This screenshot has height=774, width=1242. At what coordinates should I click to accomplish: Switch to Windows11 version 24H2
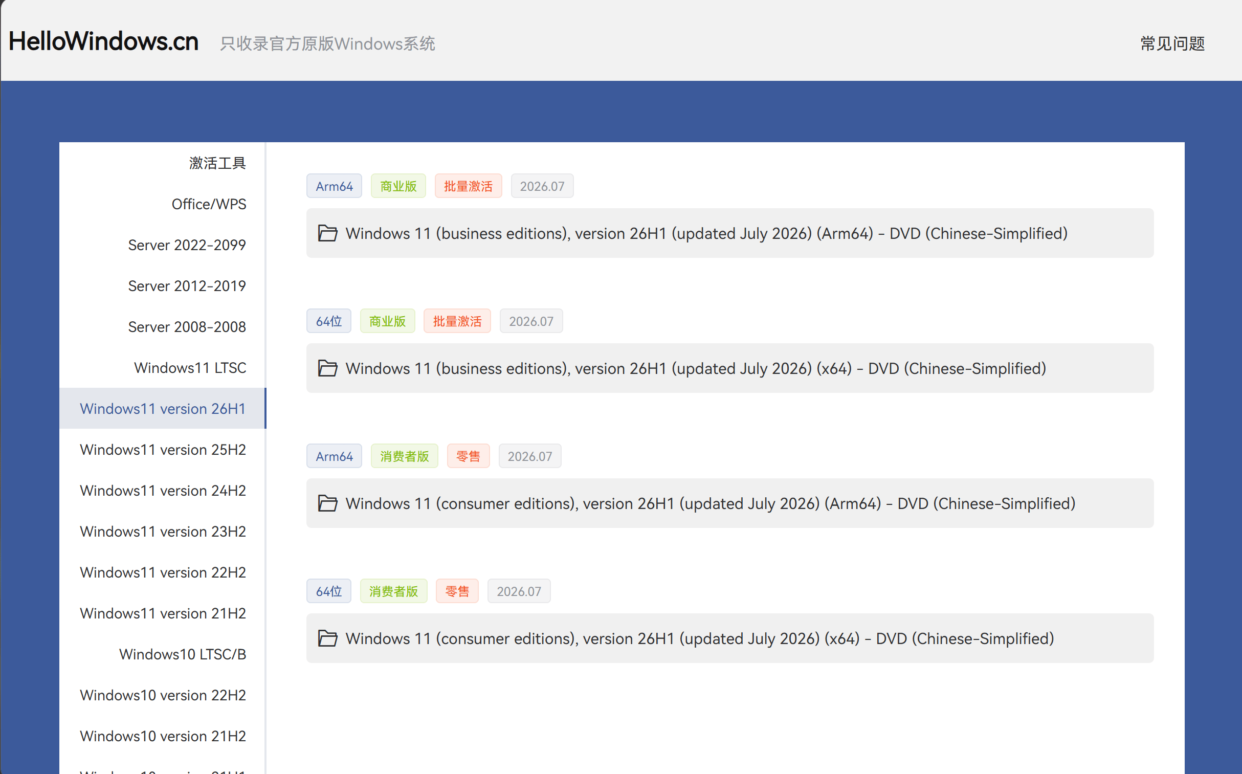pos(163,491)
